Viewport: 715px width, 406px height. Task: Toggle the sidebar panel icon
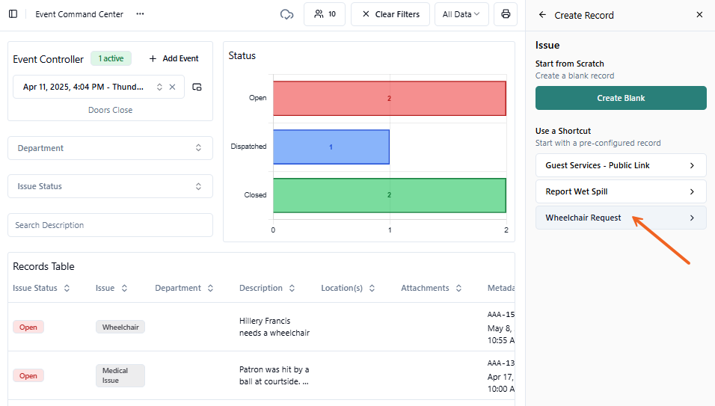coord(13,14)
